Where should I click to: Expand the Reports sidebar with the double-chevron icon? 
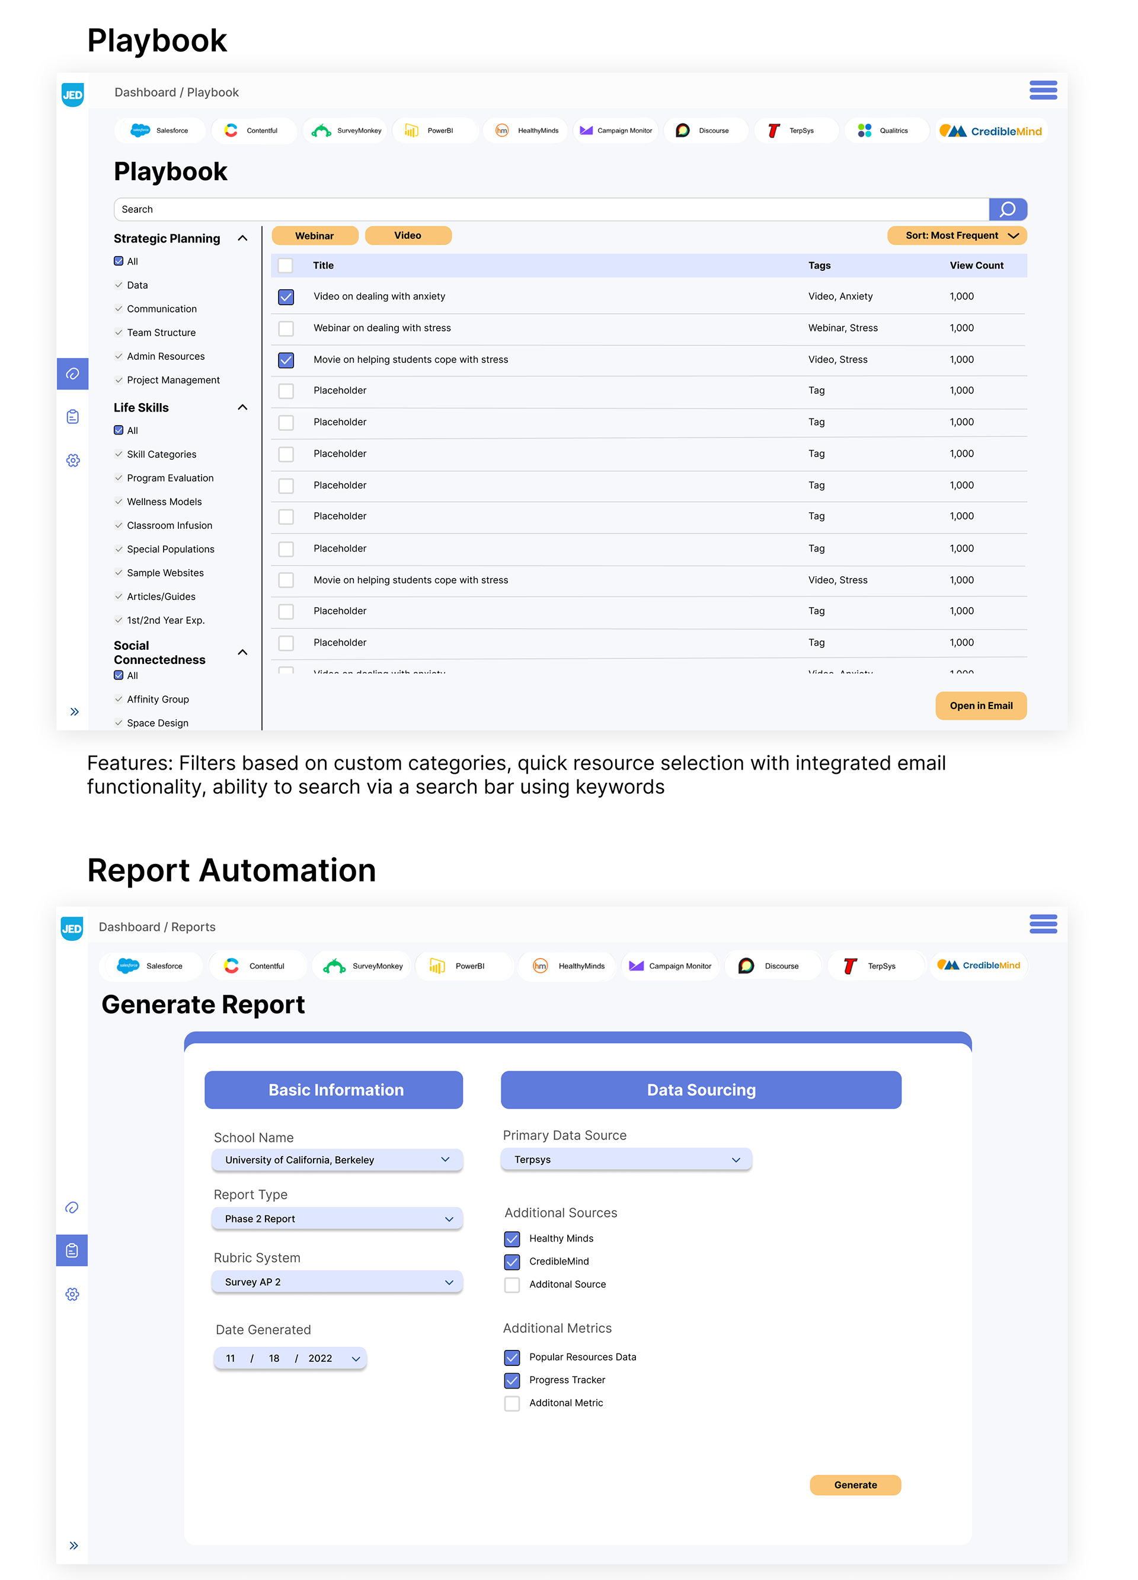[74, 1545]
